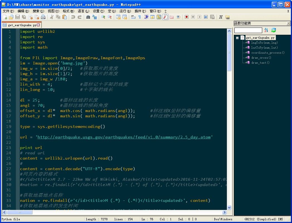
Task: Print the document via toolbar icon
Action: tap(43, 17)
